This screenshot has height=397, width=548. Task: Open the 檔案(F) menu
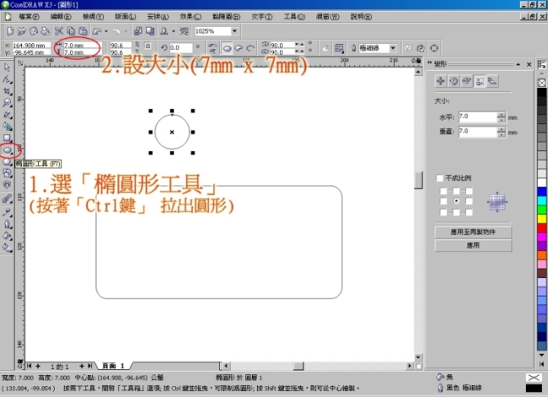[29, 17]
